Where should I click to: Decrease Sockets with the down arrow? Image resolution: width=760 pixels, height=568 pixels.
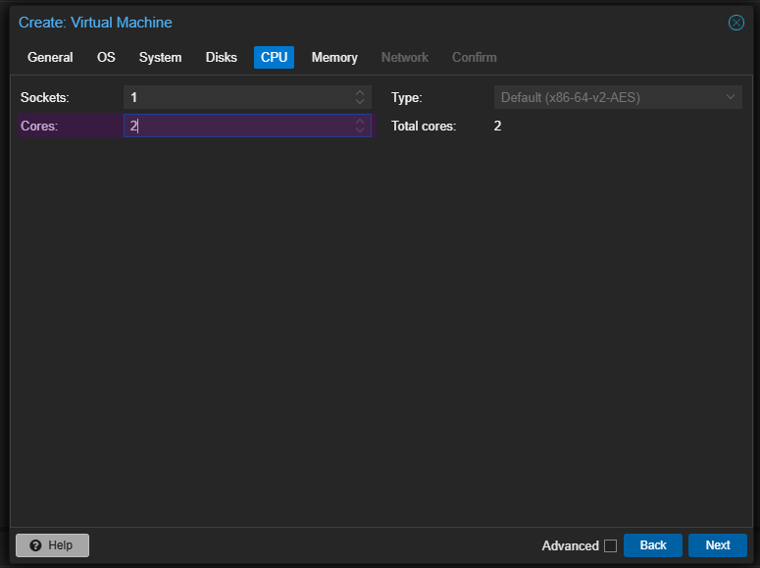[360, 102]
